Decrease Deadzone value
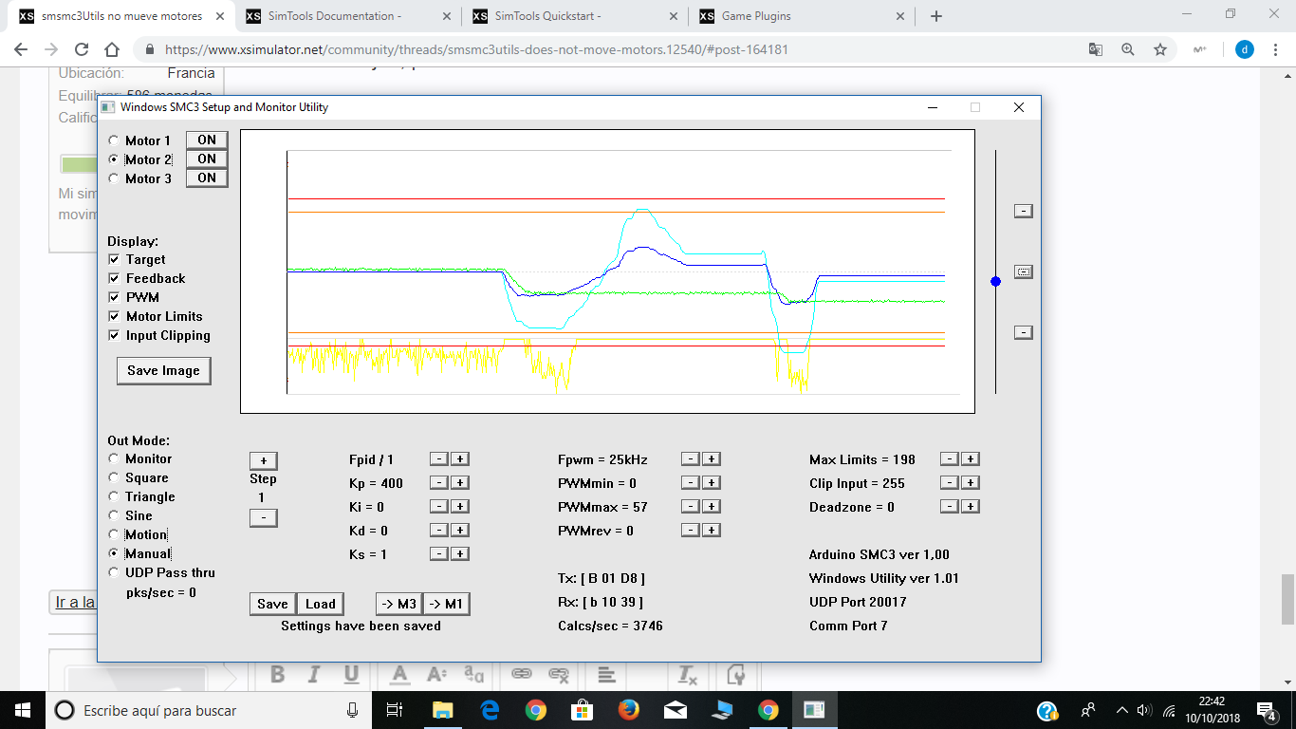Viewport: 1296px width, 729px height. [949, 506]
